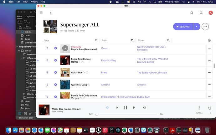Select Slettede elementer folder in Outlook
This screenshot has height=135, width=216.
(29, 43)
